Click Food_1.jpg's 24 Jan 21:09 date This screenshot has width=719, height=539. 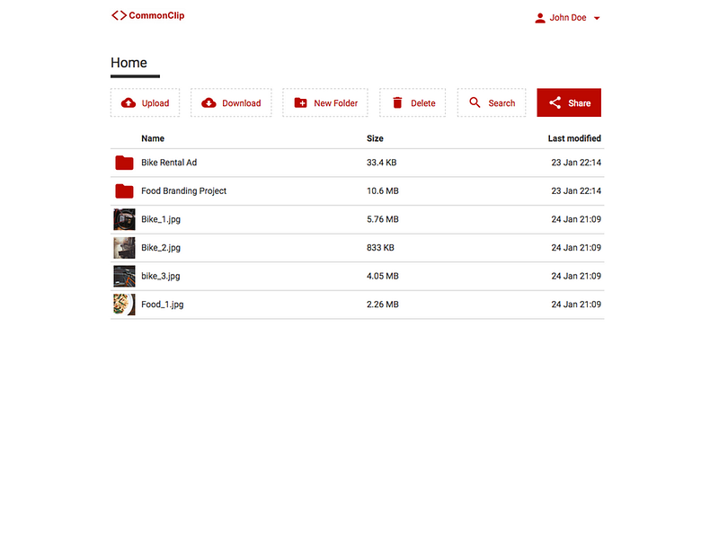click(576, 305)
